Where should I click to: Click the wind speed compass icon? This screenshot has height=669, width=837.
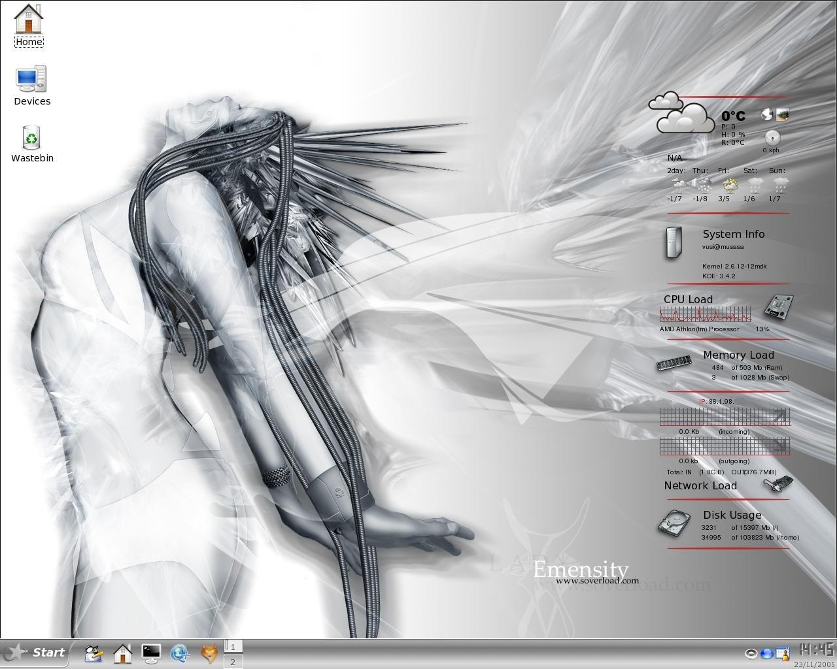[772, 138]
